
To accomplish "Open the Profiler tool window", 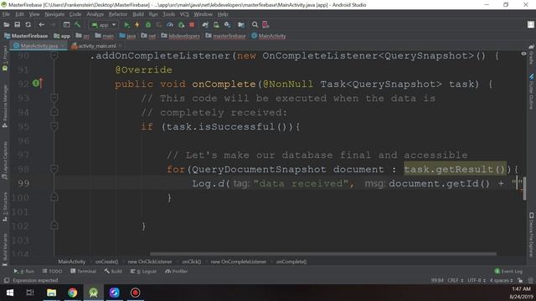I will (x=177, y=271).
